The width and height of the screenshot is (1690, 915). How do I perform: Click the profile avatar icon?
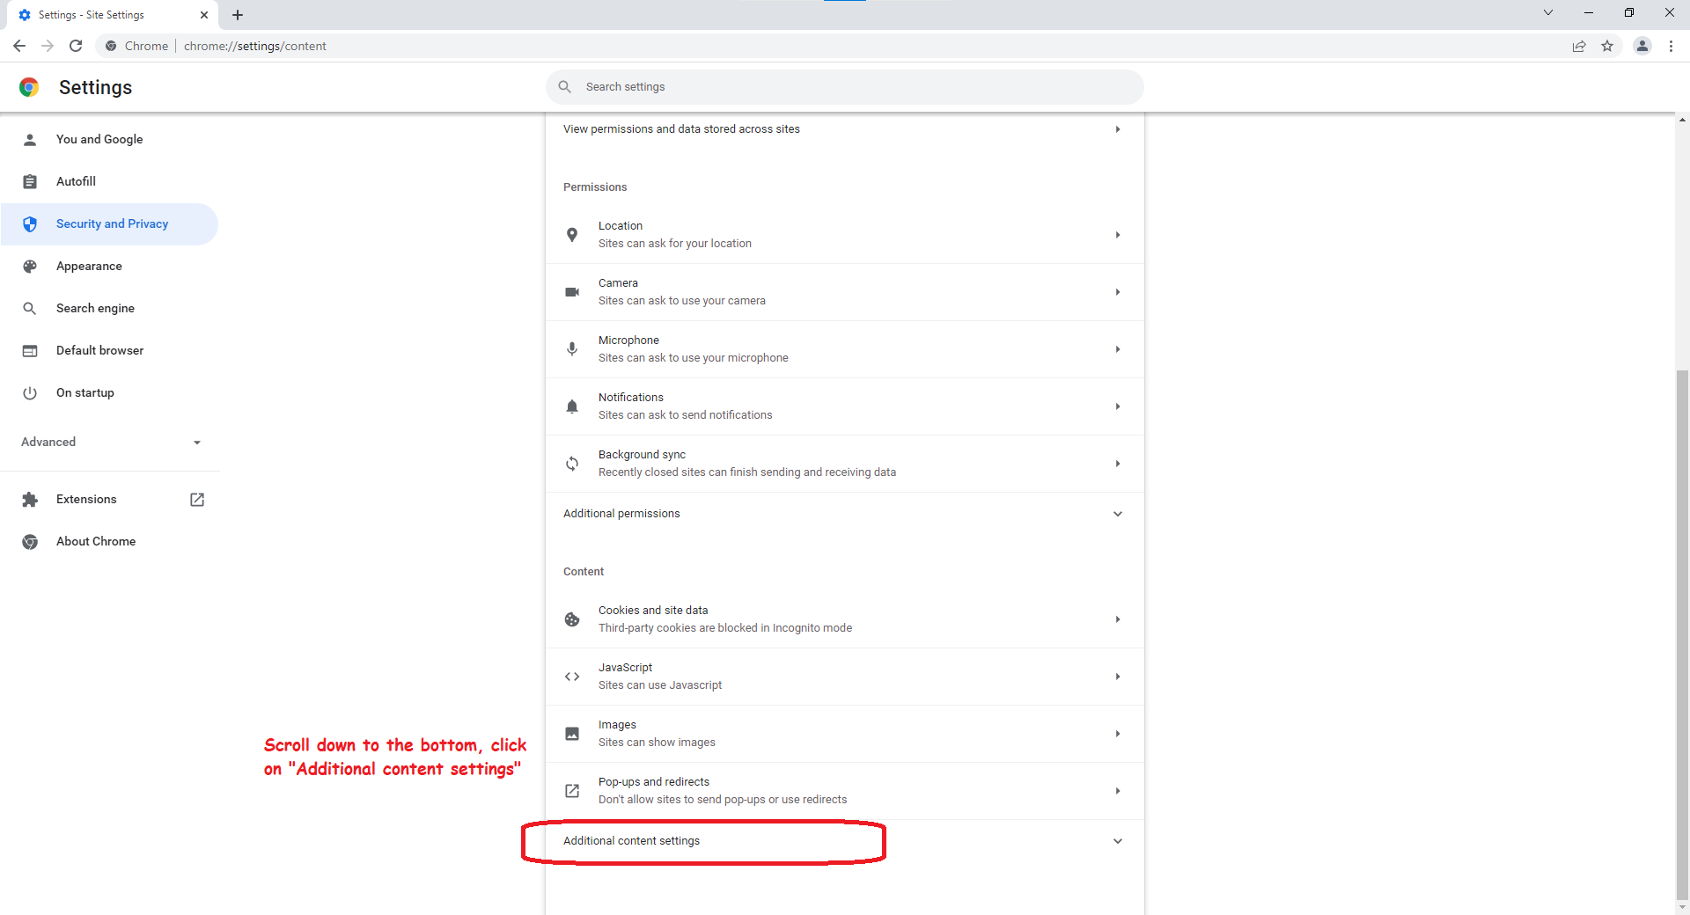(1642, 46)
